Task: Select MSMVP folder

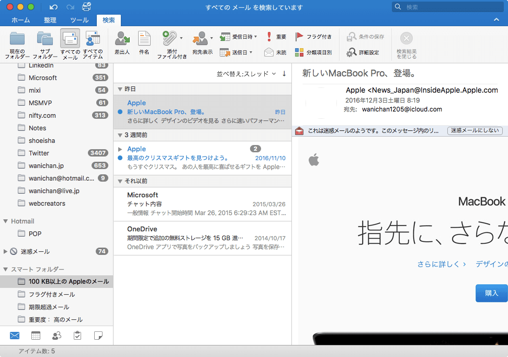Action: 57,103
